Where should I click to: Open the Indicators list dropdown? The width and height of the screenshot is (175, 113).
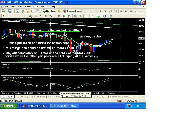pos(99,16)
